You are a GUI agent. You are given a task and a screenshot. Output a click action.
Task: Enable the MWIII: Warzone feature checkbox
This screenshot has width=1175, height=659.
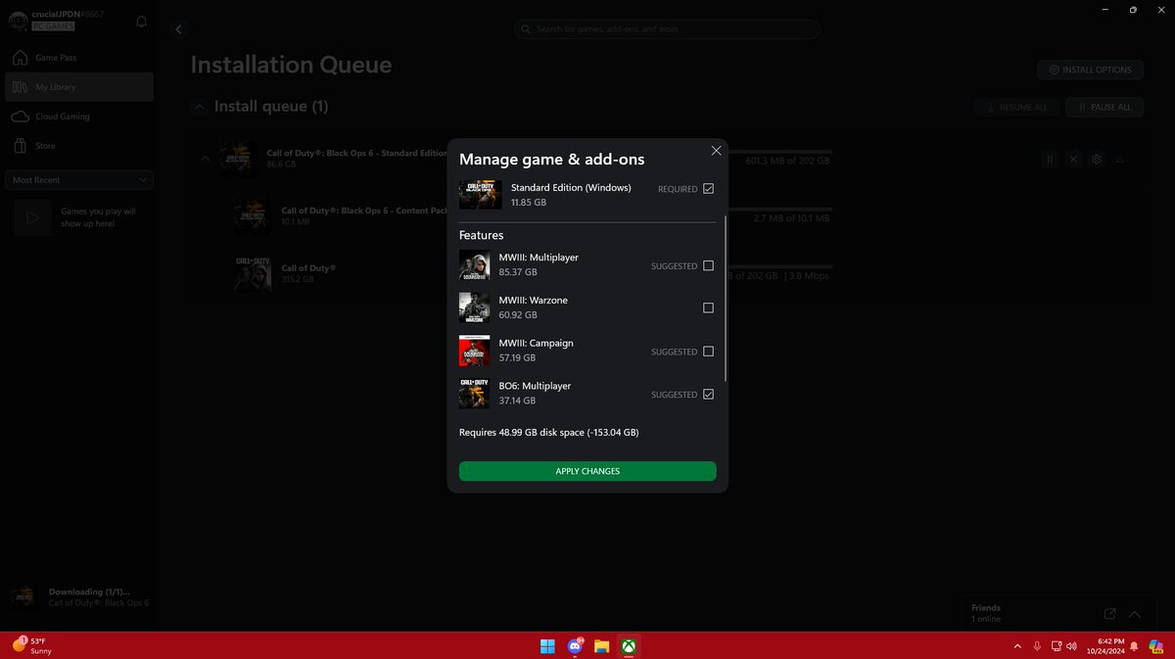click(x=708, y=307)
